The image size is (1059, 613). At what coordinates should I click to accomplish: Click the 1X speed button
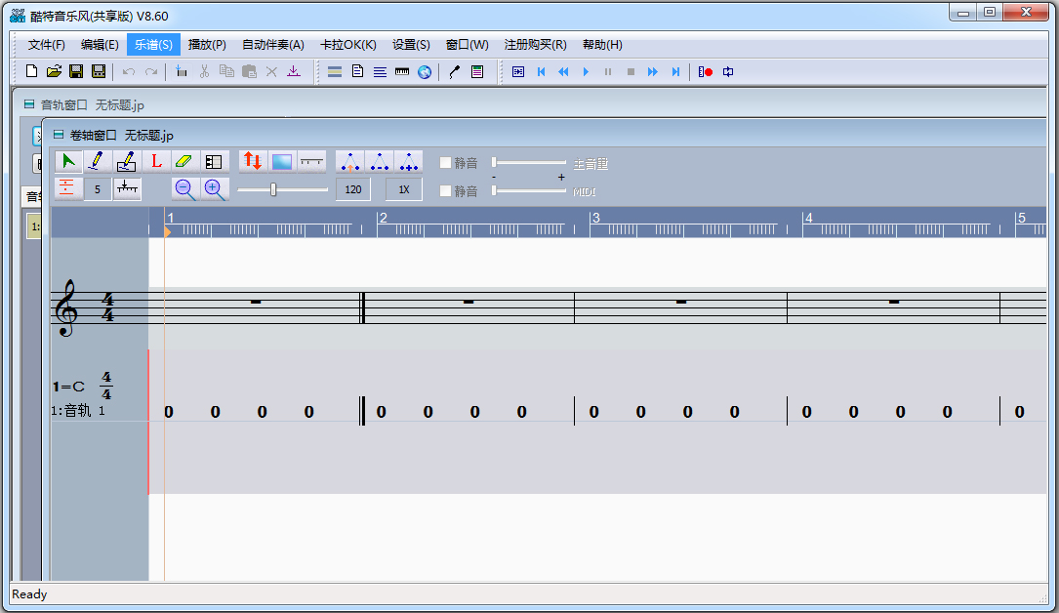[x=403, y=189]
